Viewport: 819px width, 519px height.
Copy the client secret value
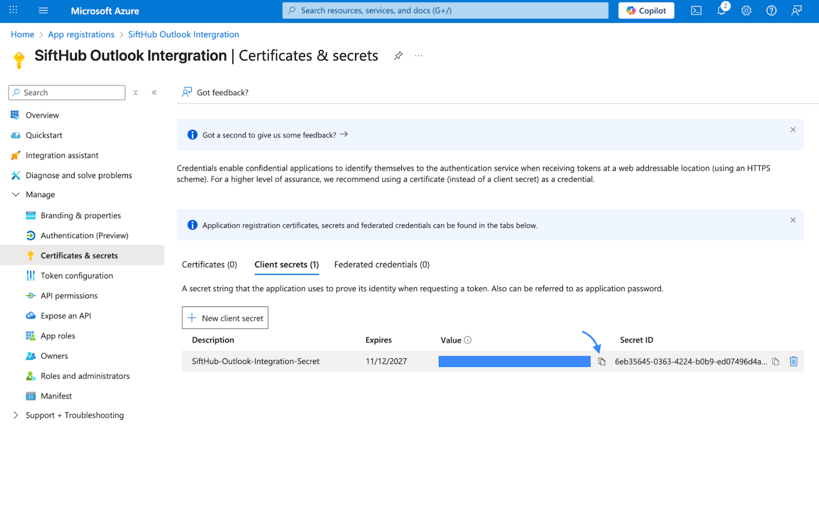coord(602,362)
